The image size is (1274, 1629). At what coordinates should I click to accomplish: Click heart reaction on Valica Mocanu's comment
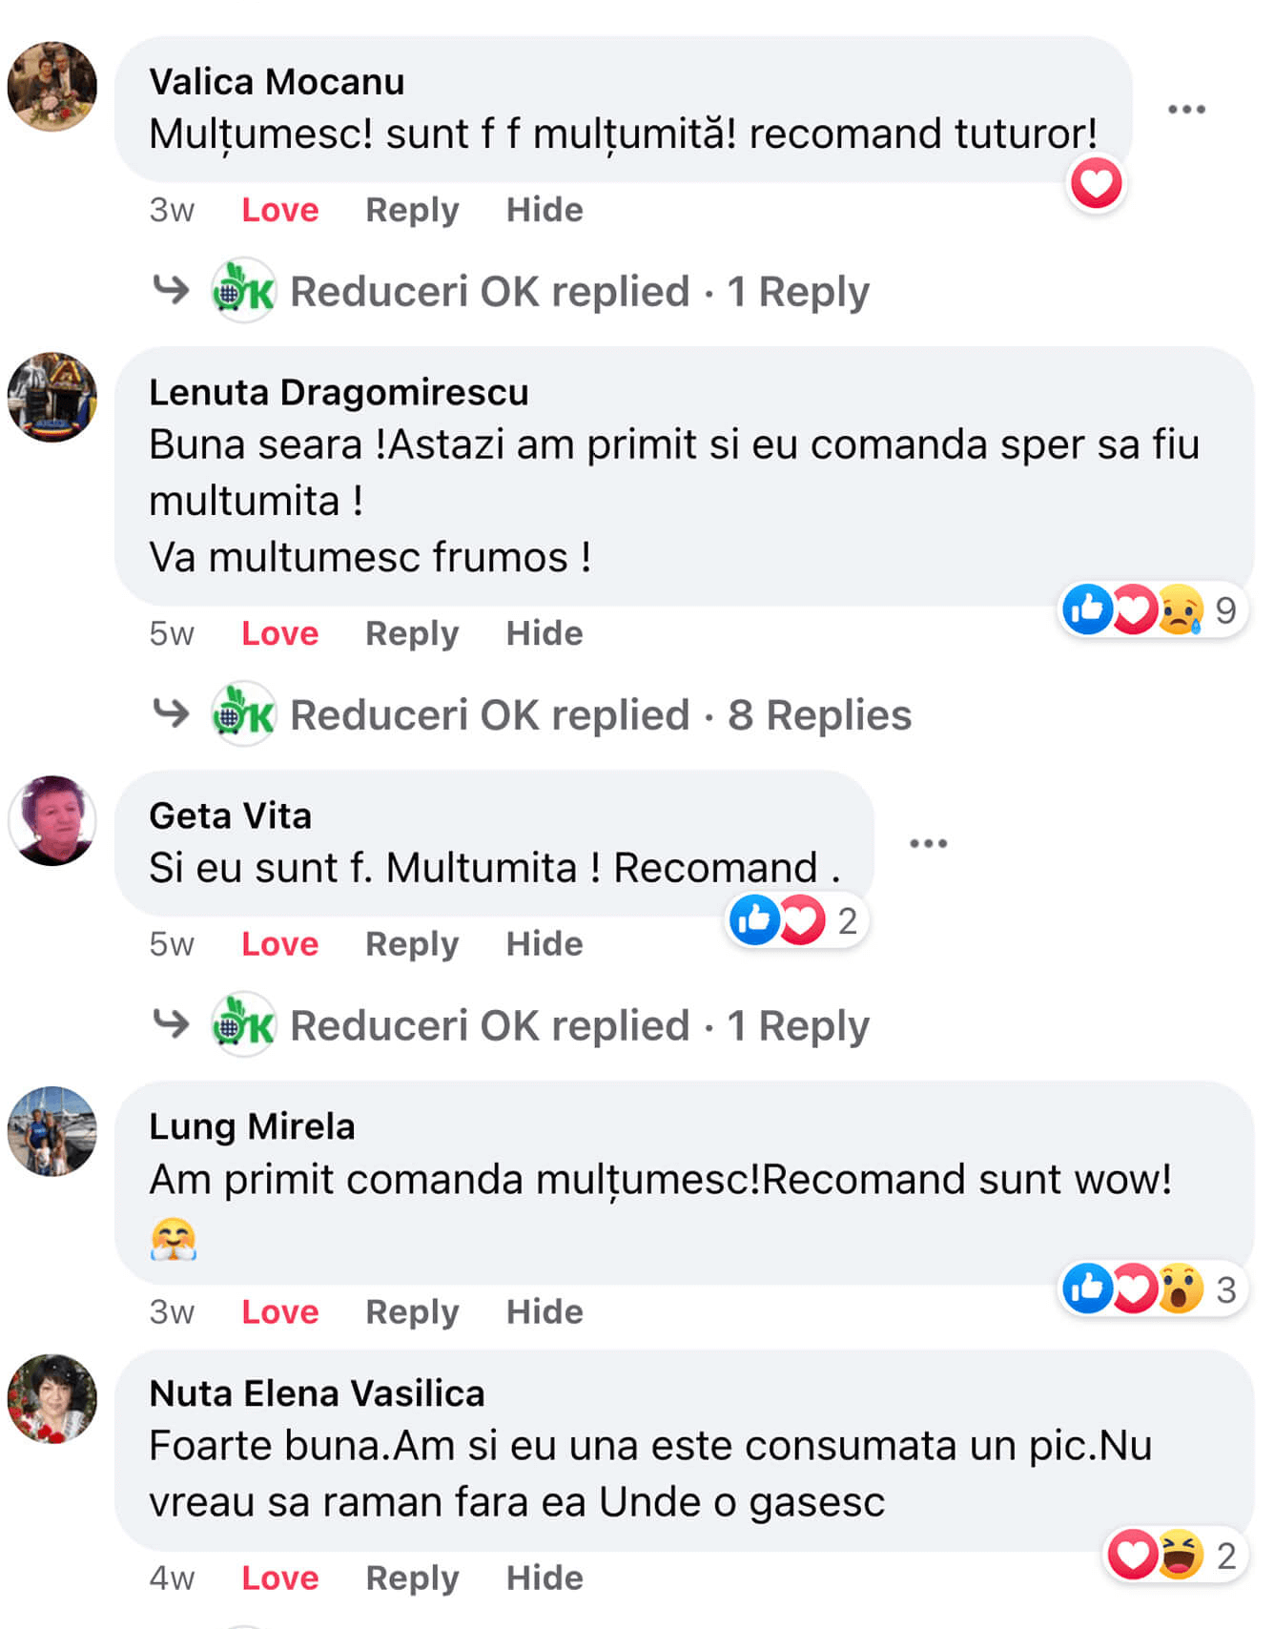[1096, 183]
